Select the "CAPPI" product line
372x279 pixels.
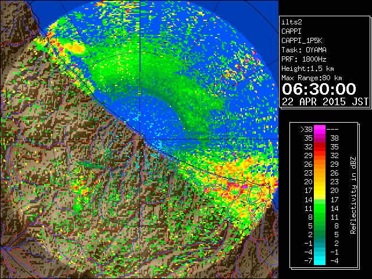[291, 31]
